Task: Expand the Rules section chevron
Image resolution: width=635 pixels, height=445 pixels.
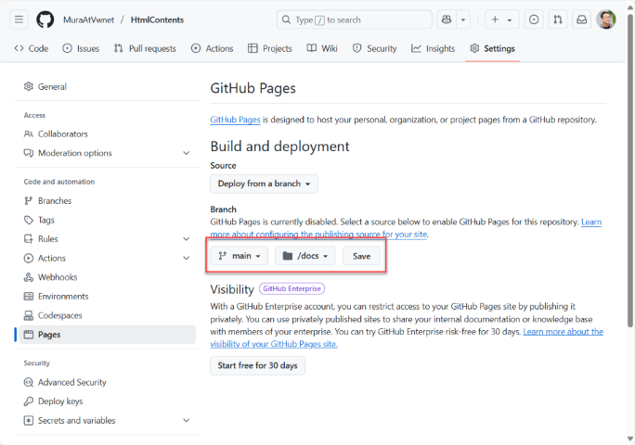Action: click(187, 238)
